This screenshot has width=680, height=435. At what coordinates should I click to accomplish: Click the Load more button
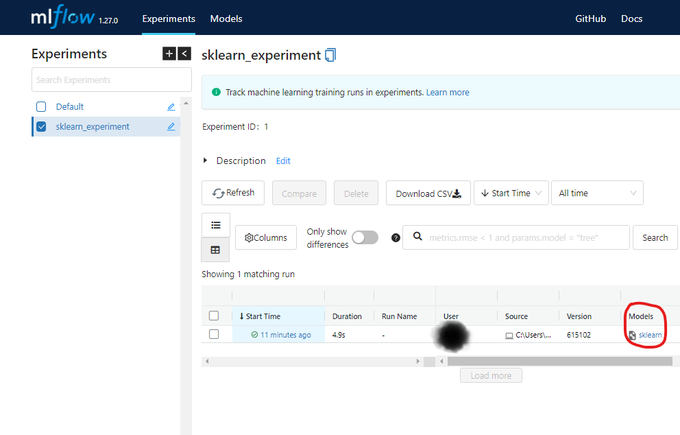coord(491,375)
